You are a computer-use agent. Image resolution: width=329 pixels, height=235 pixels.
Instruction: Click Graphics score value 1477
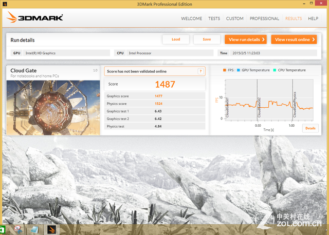158,96
